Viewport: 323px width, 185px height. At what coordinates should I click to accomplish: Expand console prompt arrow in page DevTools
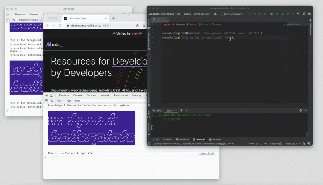click(x=46, y=157)
